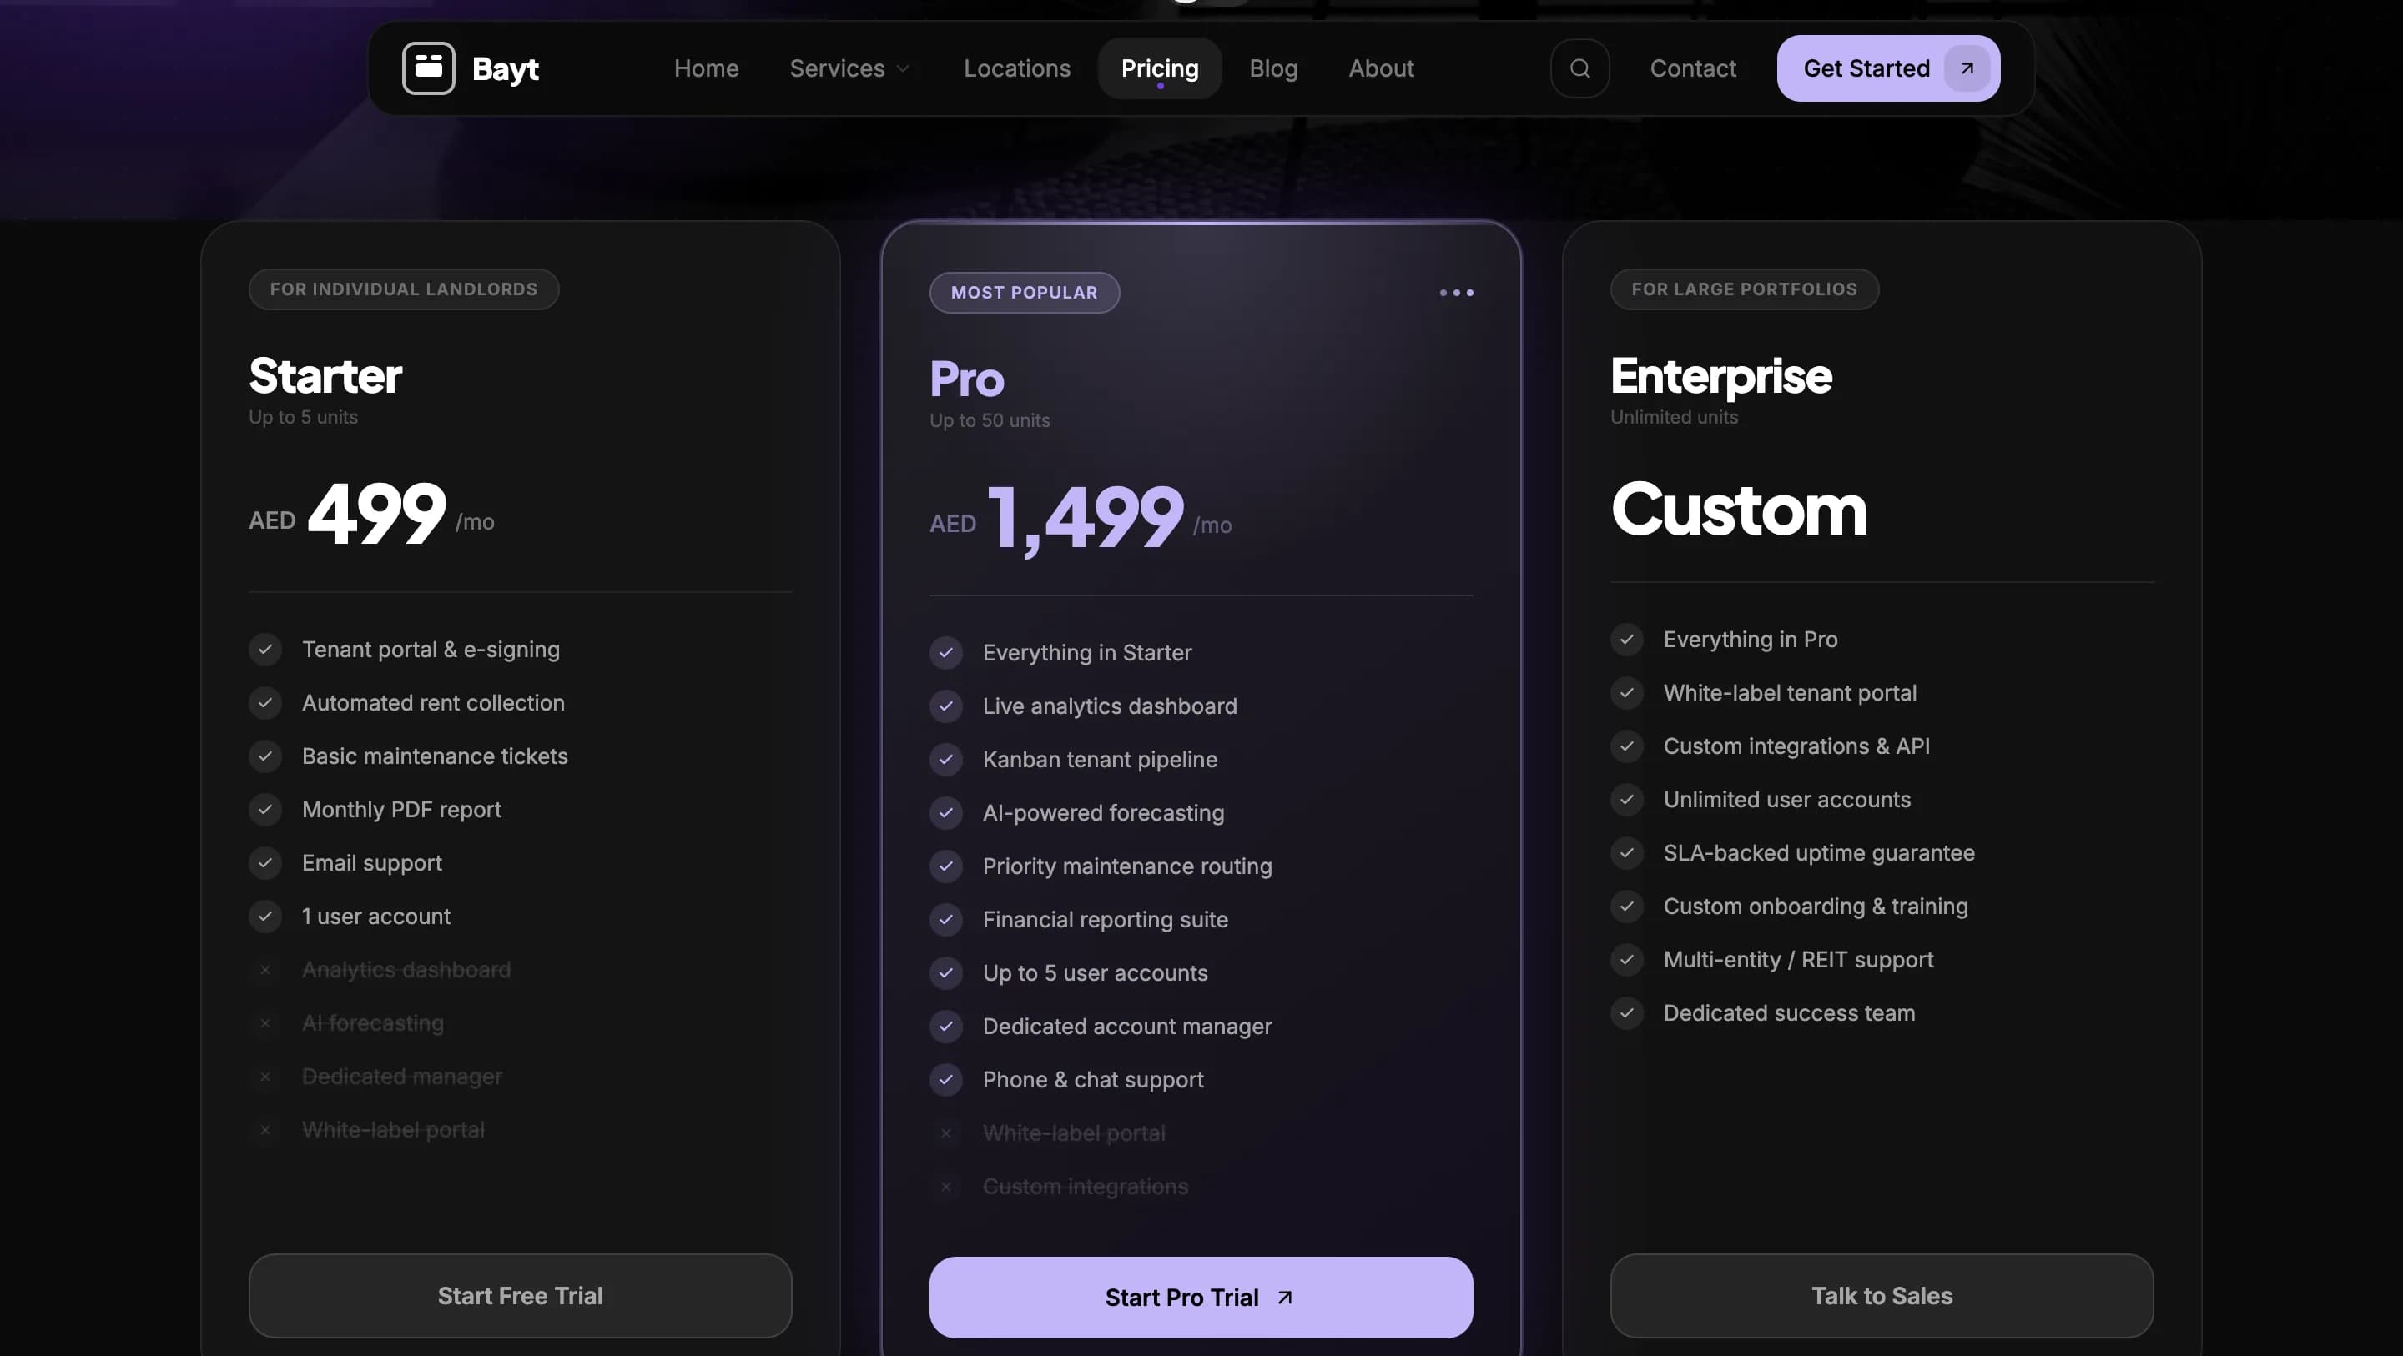Click the checkmark next to AI-powered forecasting
The height and width of the screenshot is (1356, 2403).
[x=947, y=812]
